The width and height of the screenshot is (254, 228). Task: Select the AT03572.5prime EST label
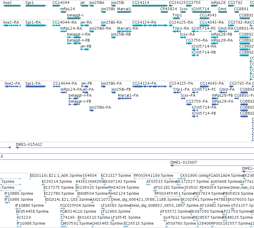click(x=175, y=212)
